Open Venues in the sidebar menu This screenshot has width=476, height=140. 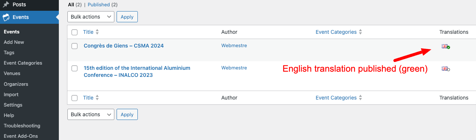(x=12, y=74)
